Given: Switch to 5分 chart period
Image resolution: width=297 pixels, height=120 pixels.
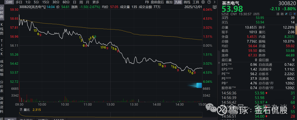Looking at the screenshot, I should [36, 2].
